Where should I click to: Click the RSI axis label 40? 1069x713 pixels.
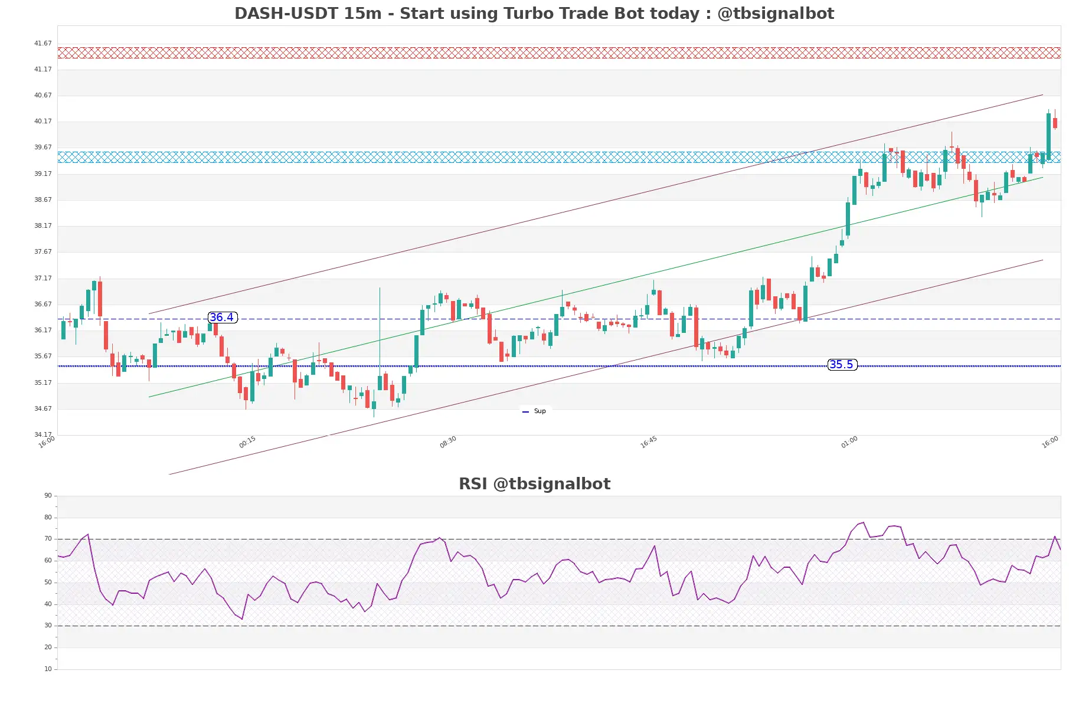[48, 604]
